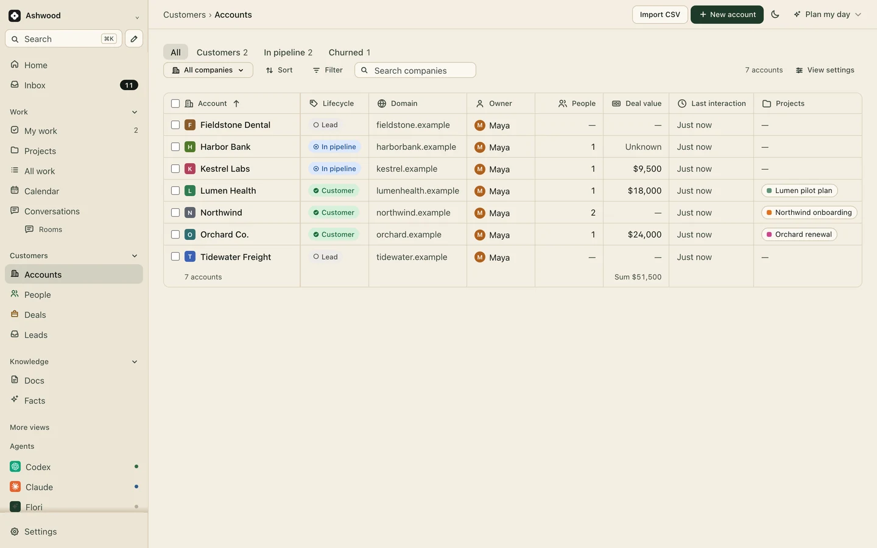The width and height of the screenshot is (877, 548).
Task: Tick the Kestrel Labs row checkbox
Action: (x=175, y=169)
